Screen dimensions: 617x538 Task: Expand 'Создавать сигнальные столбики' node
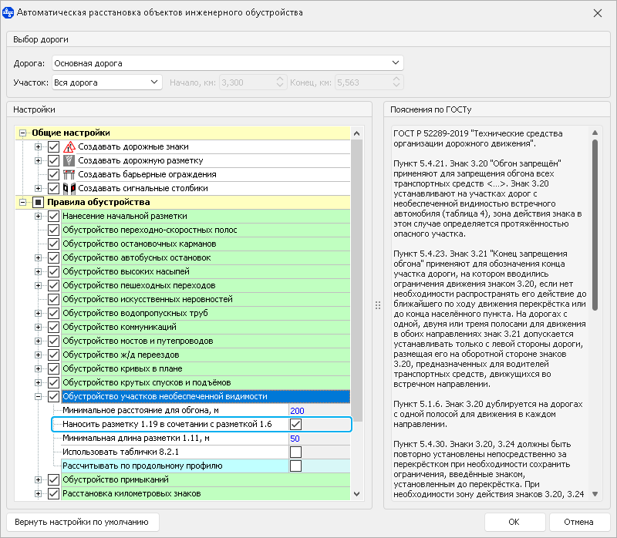pos(38,188)
